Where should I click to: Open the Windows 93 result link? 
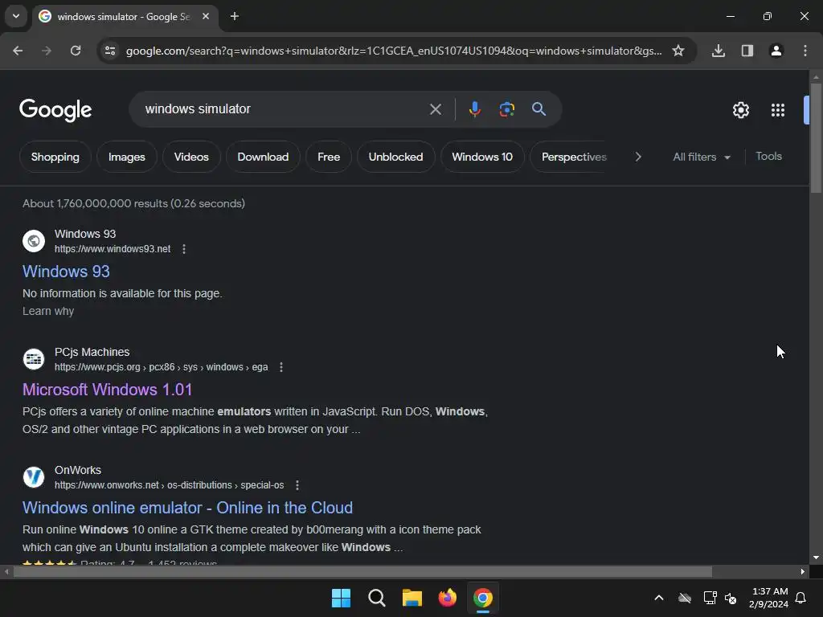click(x=66, y=272)
